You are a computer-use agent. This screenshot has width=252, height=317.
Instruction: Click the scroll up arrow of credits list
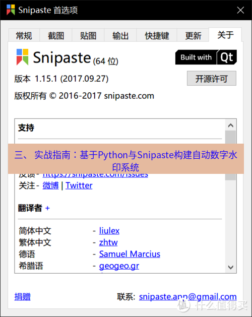click(x=230, y=125)
